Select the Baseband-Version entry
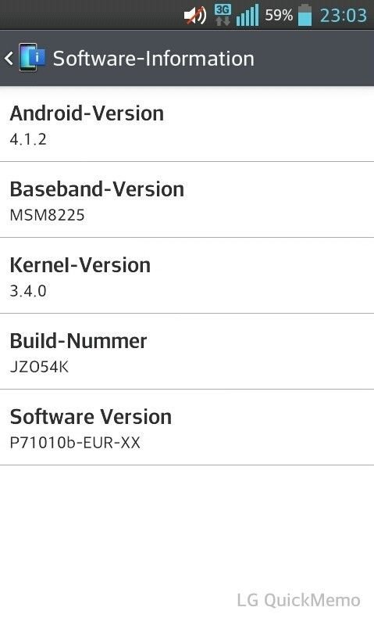The image size is (374, 625). point(187,200)
